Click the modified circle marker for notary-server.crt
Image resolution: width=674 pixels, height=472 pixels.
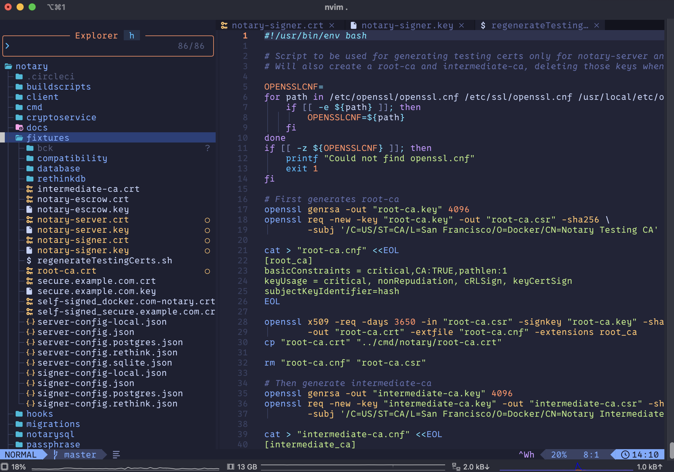click(207, 220)
